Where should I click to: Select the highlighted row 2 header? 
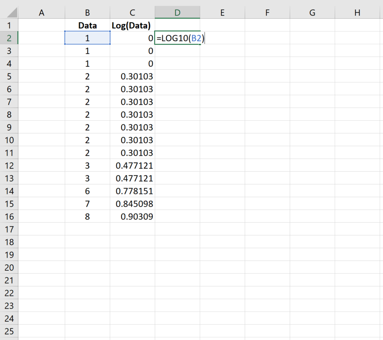(9, 38)
